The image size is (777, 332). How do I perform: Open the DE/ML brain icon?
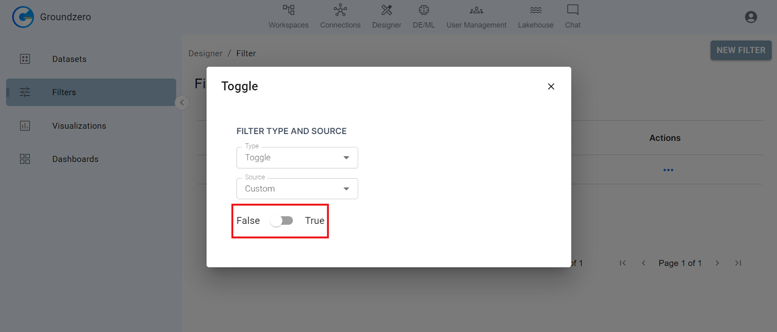(423, 10)
